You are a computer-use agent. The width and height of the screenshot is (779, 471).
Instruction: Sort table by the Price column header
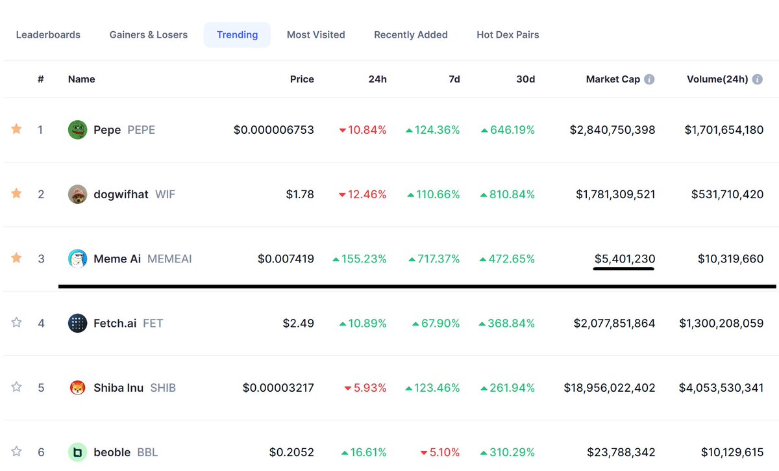(302, 79)
